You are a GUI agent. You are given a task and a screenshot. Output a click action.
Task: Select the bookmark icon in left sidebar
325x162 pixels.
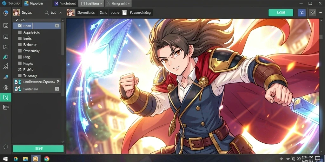pos(6,47)
